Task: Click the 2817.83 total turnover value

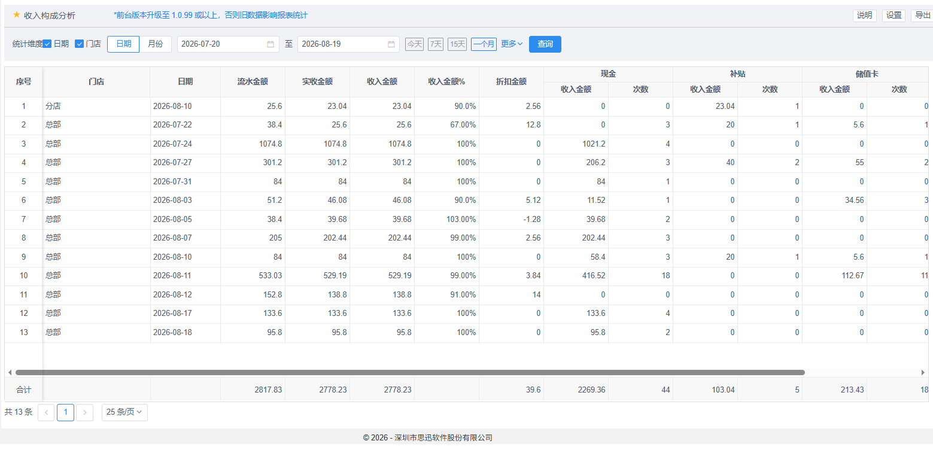Action: tap(267, 390)
